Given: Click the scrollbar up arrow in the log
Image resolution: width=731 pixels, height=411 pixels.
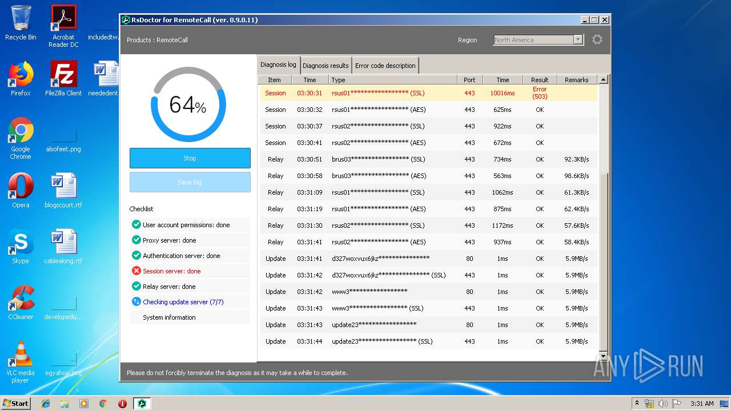Looking at the screenshot, I should point(604,79).
